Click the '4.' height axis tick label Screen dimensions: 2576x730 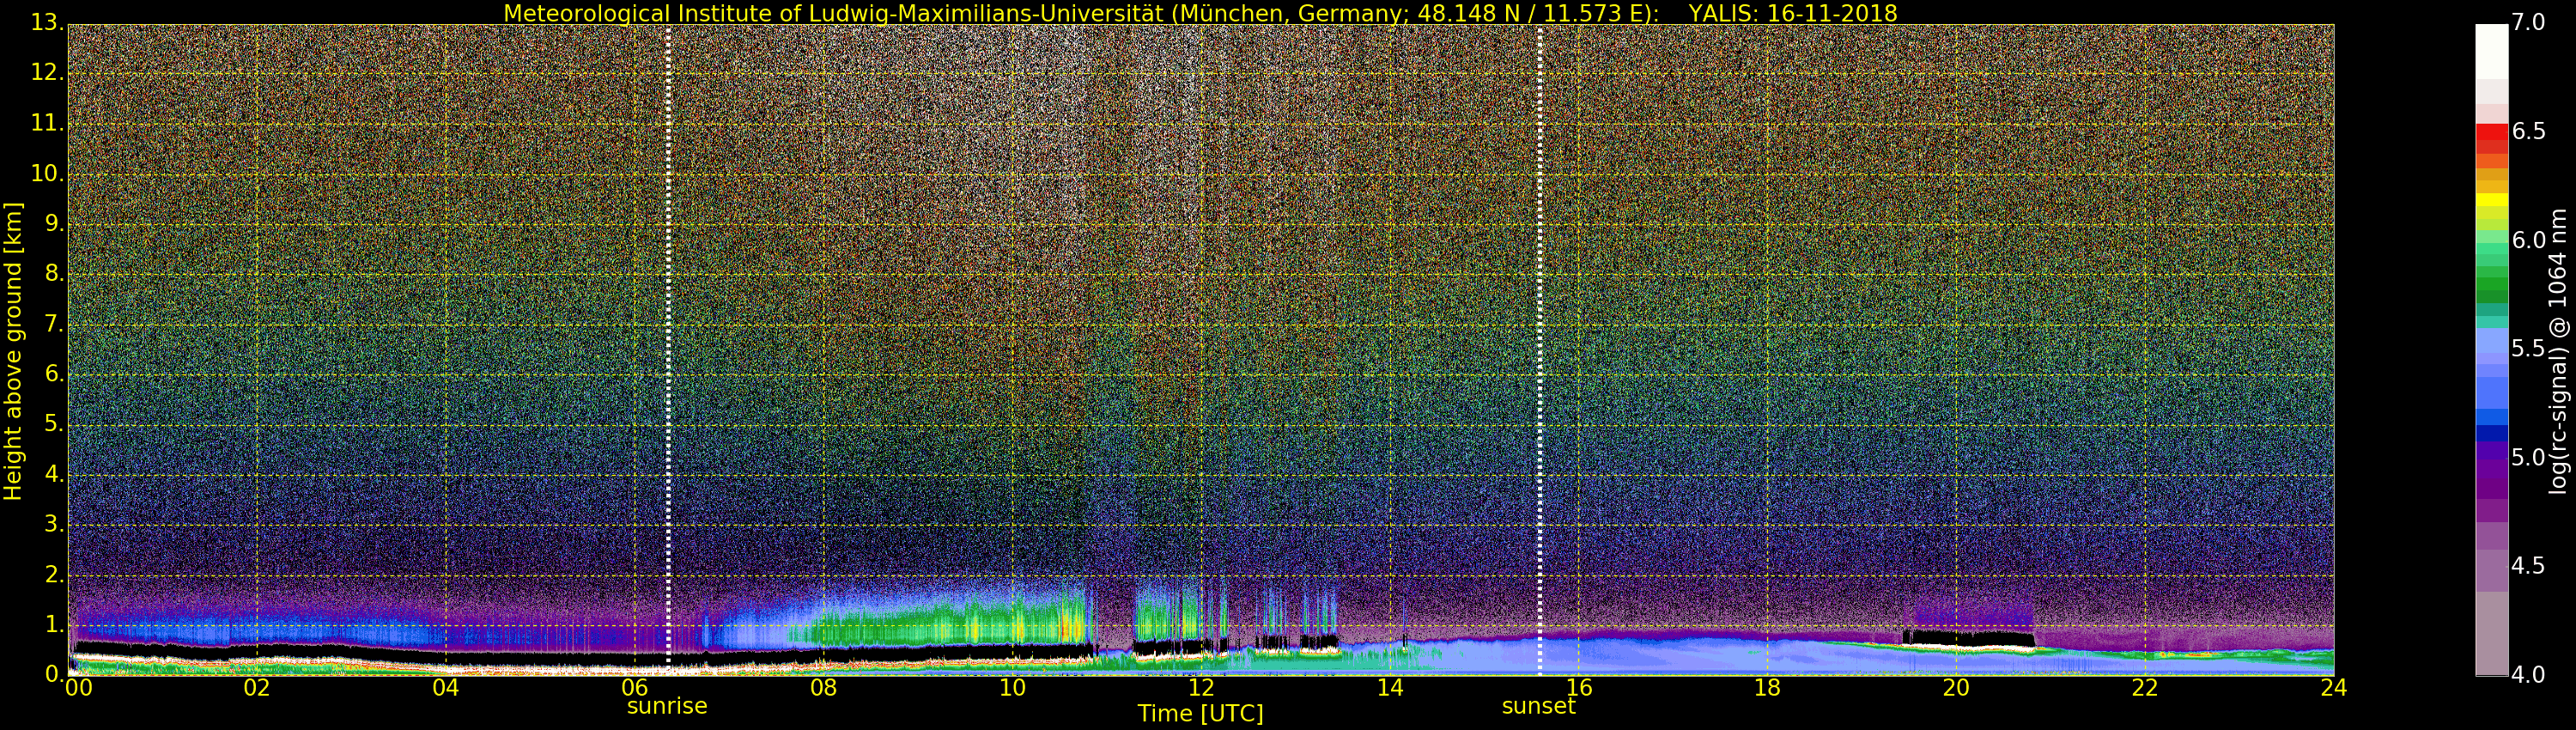tap(53, 475)
